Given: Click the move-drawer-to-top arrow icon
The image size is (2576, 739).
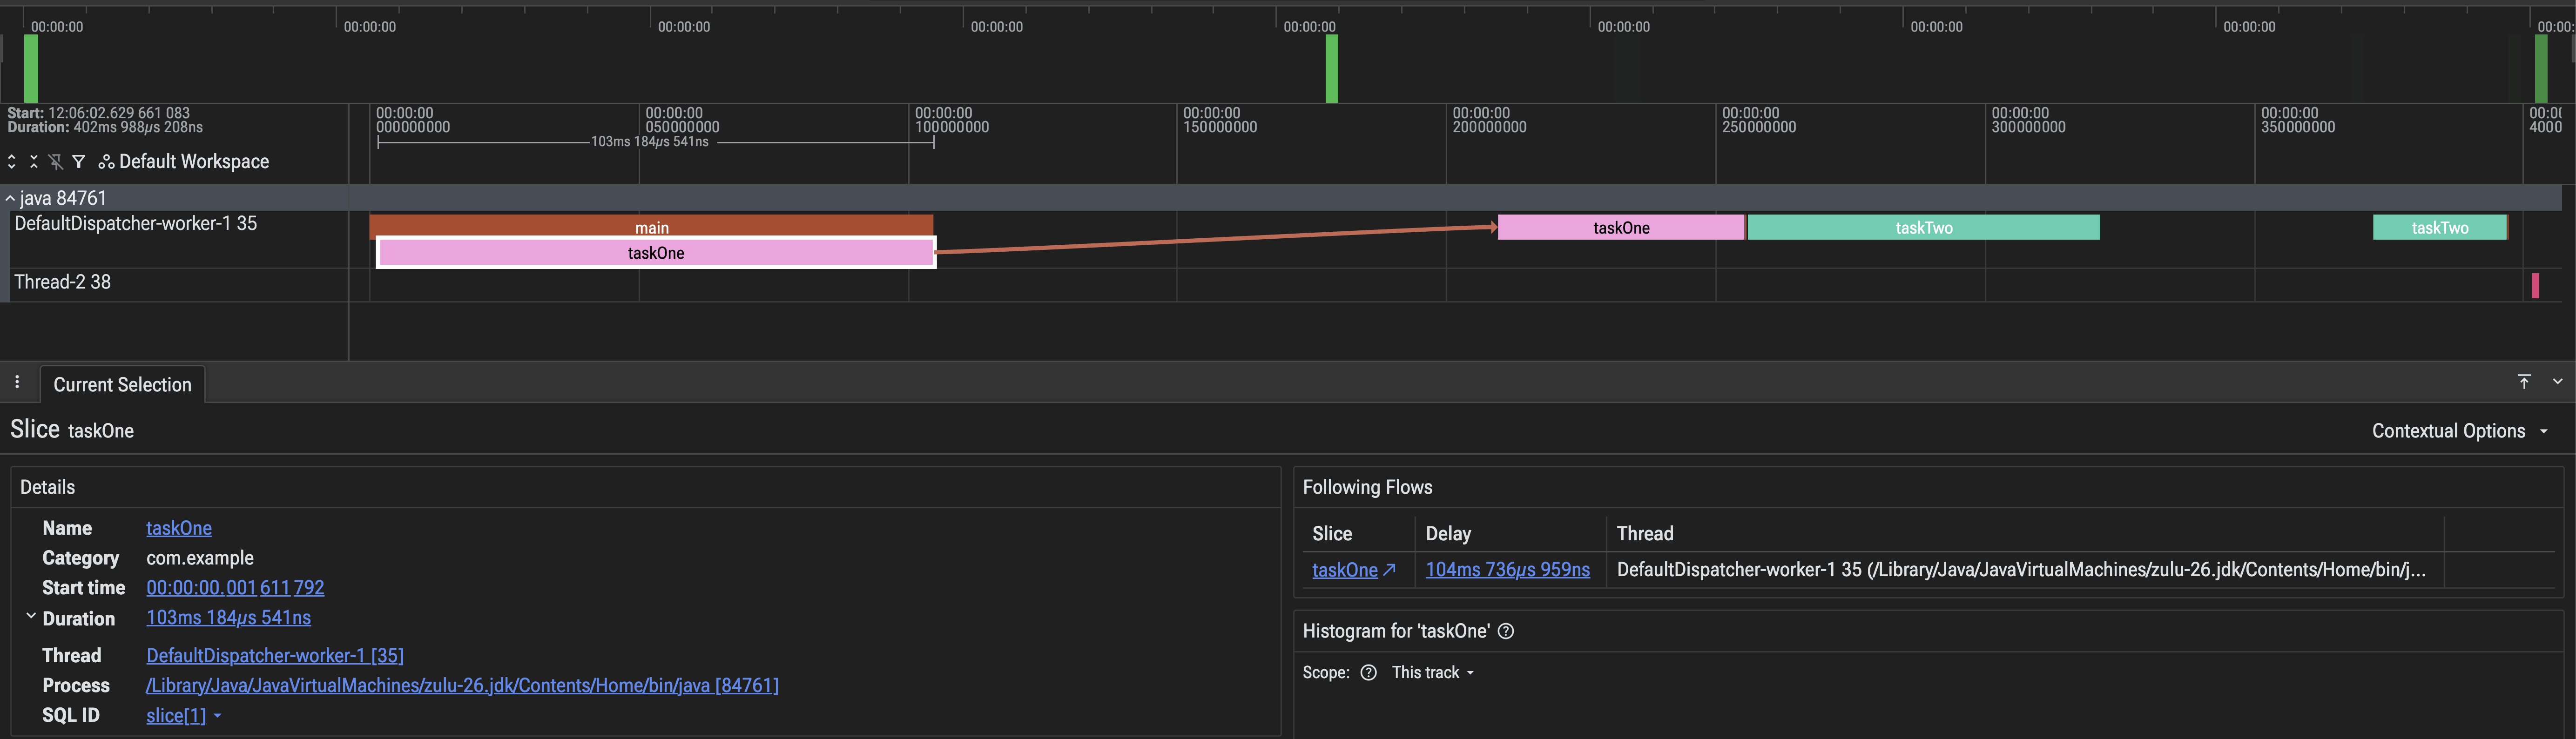Looking at the screenshot, I should (x=2524, y=382).
